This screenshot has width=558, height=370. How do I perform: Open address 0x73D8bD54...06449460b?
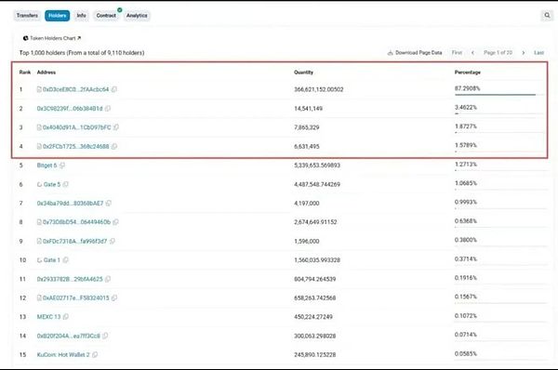coord(76,222)
